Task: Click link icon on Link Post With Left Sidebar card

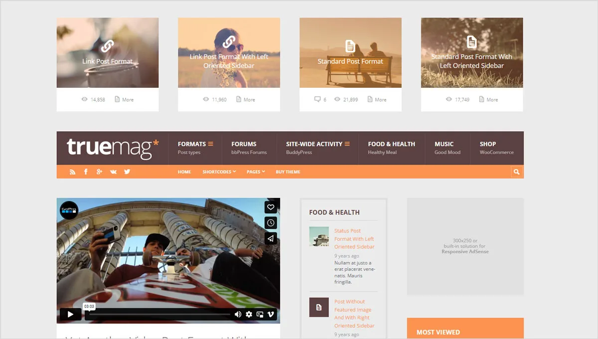Action: [x=229, y=42]
